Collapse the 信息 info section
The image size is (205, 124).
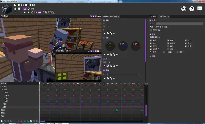pyautogui.click(x=150, y=20)
